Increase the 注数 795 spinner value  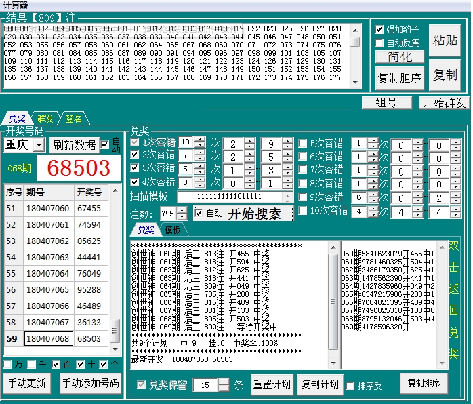click(183, 210)
